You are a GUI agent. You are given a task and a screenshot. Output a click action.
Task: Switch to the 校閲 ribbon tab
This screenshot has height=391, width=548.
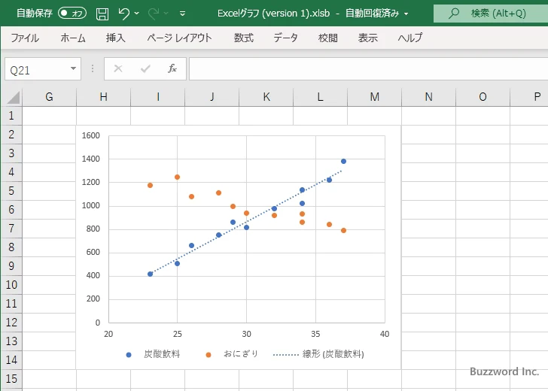coord(328,38)
